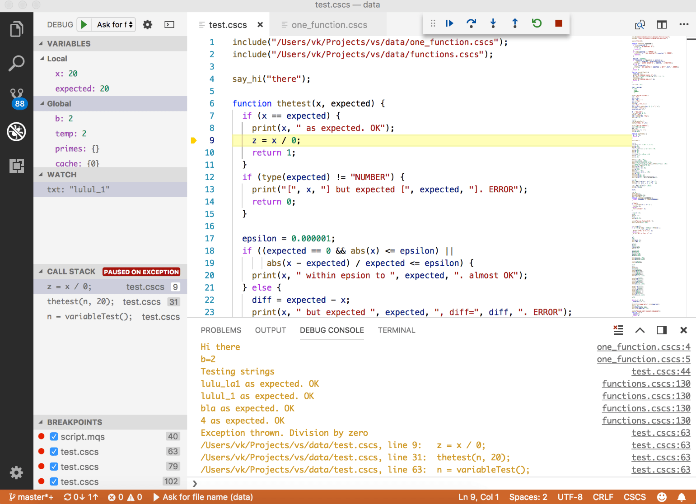
Task: Switch to the one_function.cscs tab
Action: pos(329,25)
